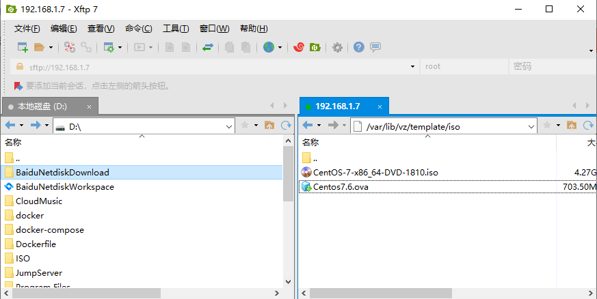The height and width of the screenshot is (299, 597).
Task: Open the 帮助(H) menu
Action: click(254, 29)
